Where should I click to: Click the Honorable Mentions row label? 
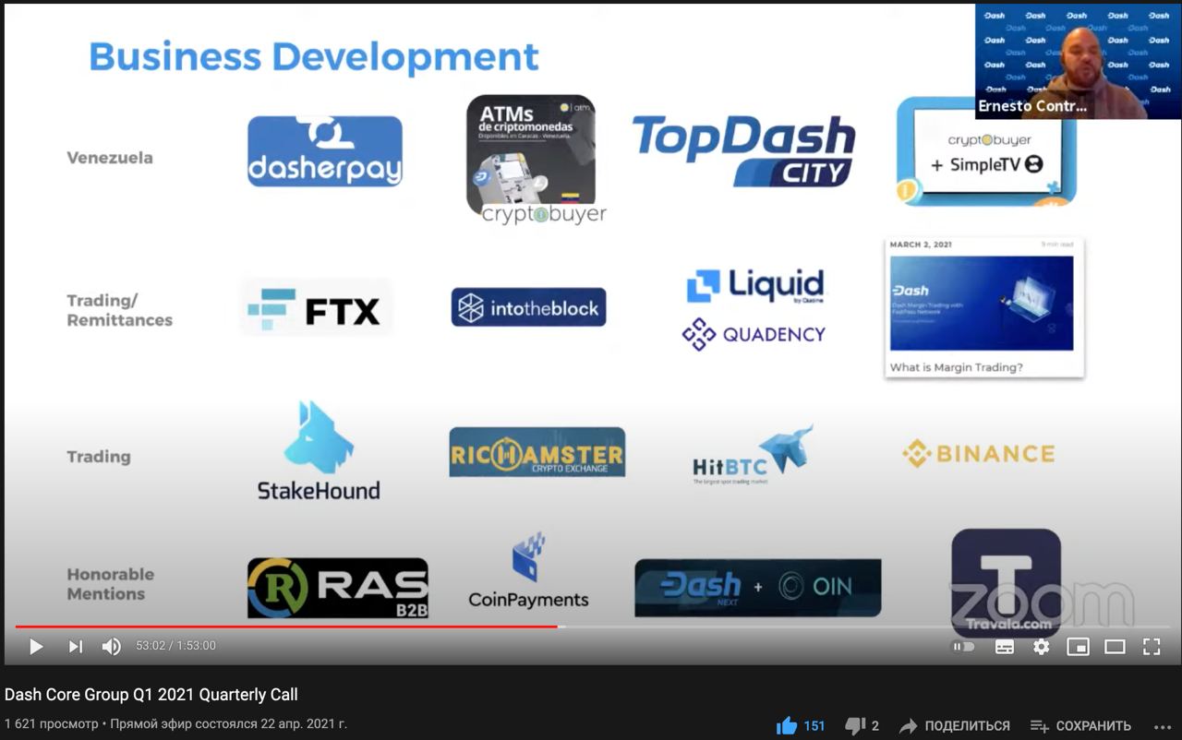[x=110, y=584]
